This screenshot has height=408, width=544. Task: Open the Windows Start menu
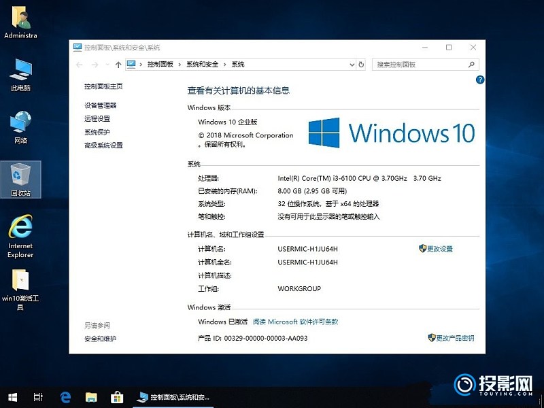pos(12,397)
